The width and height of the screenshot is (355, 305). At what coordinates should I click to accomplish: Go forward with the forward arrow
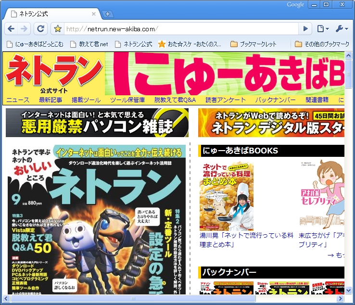point(24,29)
